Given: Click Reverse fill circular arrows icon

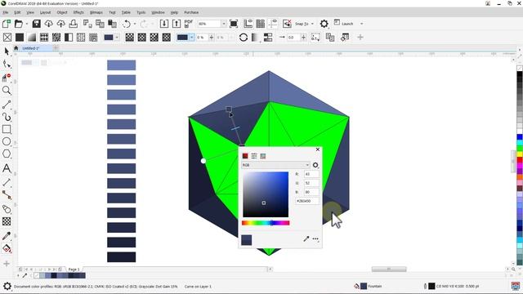Looking at the screenshot, I should (244, 38).
